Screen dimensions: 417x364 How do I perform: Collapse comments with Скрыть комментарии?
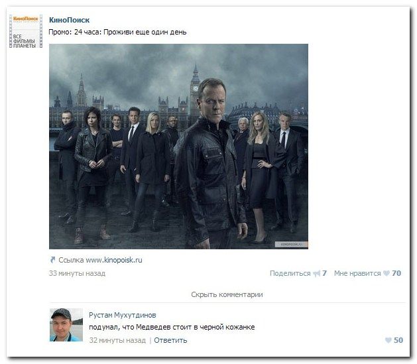[x=227, y=294]
